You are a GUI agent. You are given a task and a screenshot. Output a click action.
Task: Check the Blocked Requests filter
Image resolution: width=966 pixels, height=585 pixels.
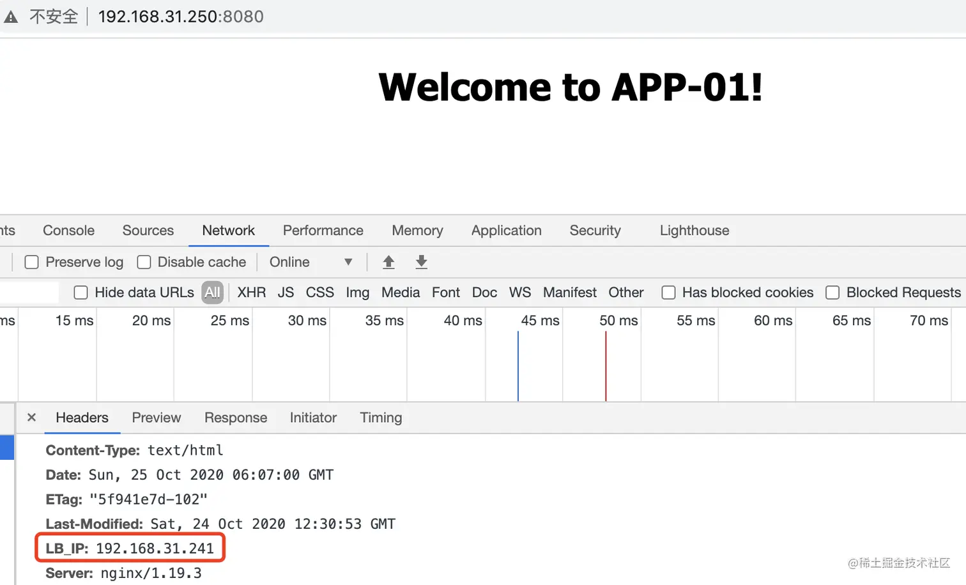832,292
